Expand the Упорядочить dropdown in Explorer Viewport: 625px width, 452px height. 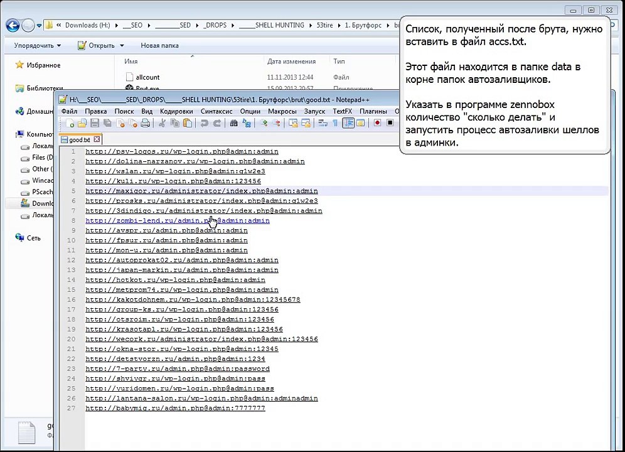point(38,45)
